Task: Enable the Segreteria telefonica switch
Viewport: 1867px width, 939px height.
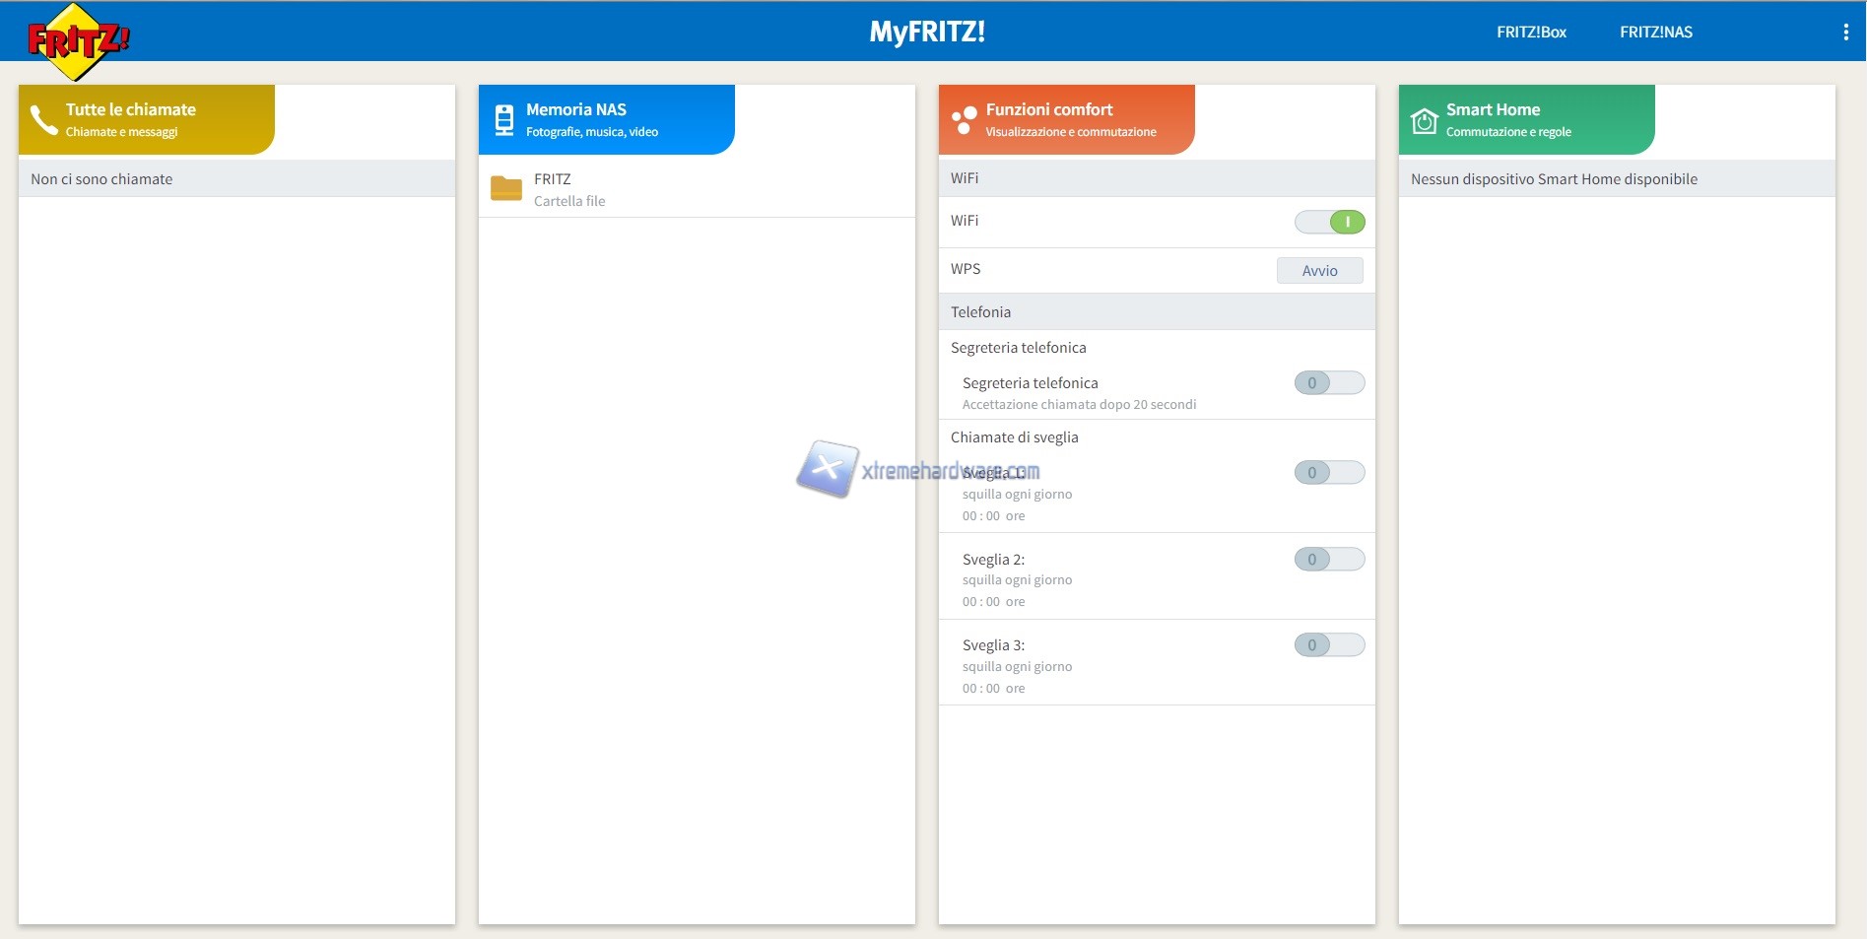Action: point(1329,383)
